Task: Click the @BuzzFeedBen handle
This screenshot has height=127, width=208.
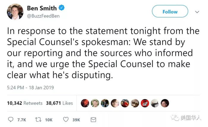Action: [x=43, y=16]
